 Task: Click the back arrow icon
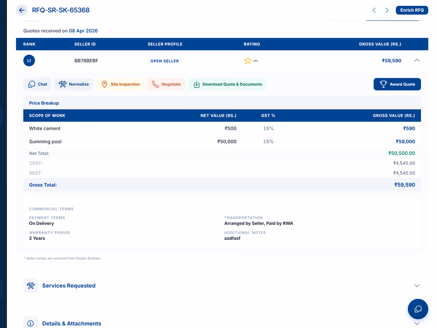(22, 10)
